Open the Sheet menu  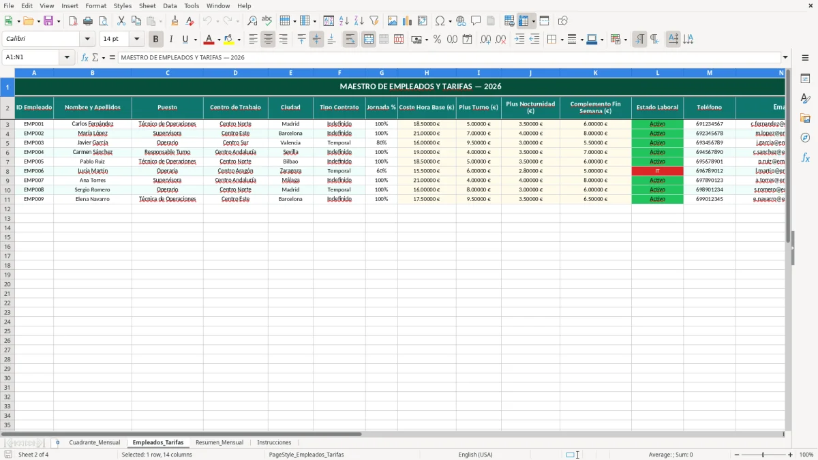click(x=147, y=5)
